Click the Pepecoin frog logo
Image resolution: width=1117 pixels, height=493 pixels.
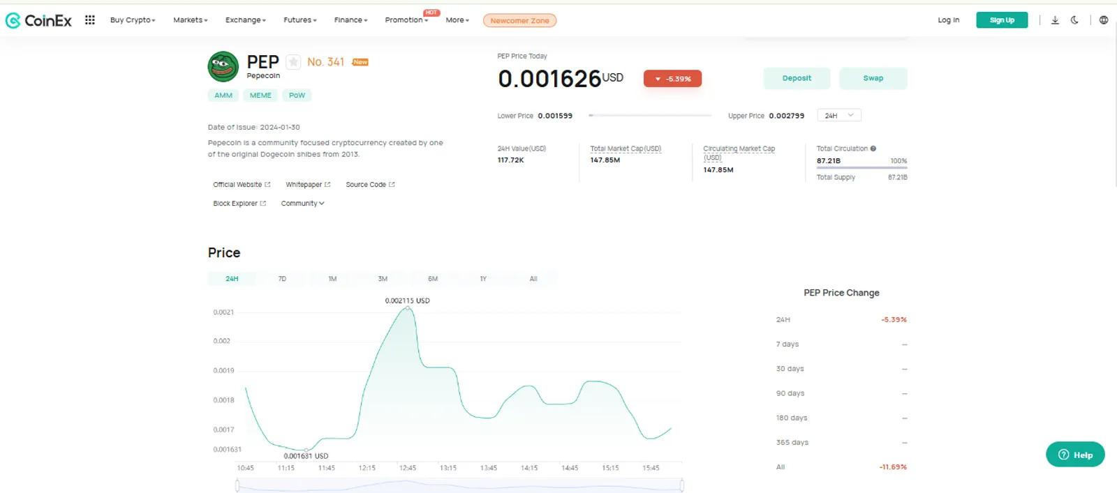coord(223,67)
